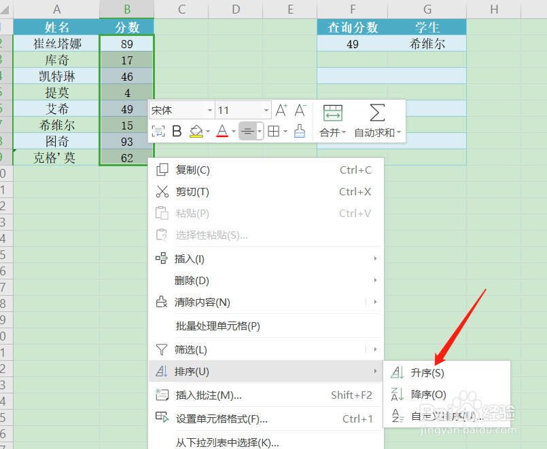This screenshot has width=547, height=449.
Task: Apply the yellow fill color bucket
Action: point(196,132)
